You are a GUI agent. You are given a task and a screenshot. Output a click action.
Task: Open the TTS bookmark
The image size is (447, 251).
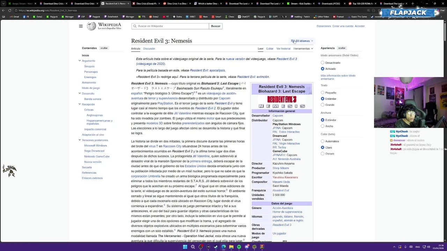click(141, 17)
